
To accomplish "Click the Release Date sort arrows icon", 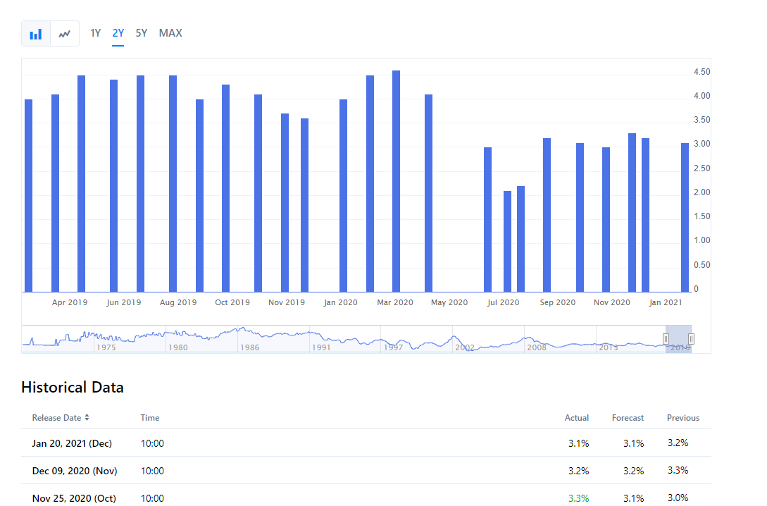I will coord(87,418).
